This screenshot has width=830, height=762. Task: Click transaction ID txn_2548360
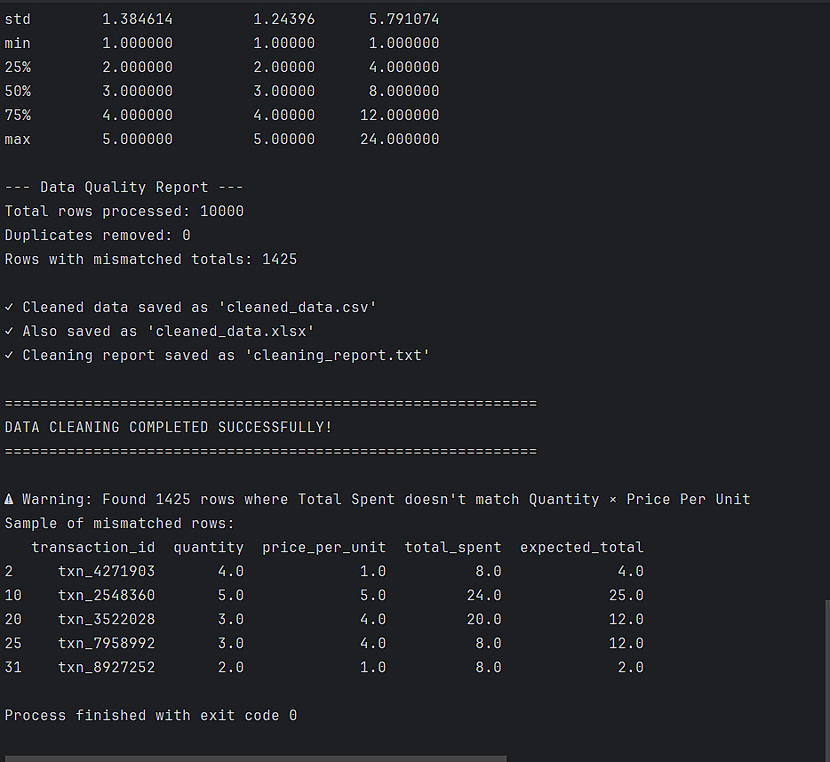click(107, 595)
